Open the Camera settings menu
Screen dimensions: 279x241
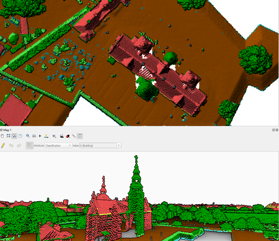[x=62, y=136]
